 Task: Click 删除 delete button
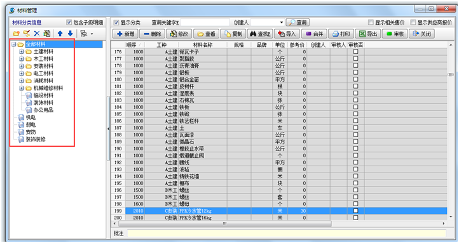[152, 34]
